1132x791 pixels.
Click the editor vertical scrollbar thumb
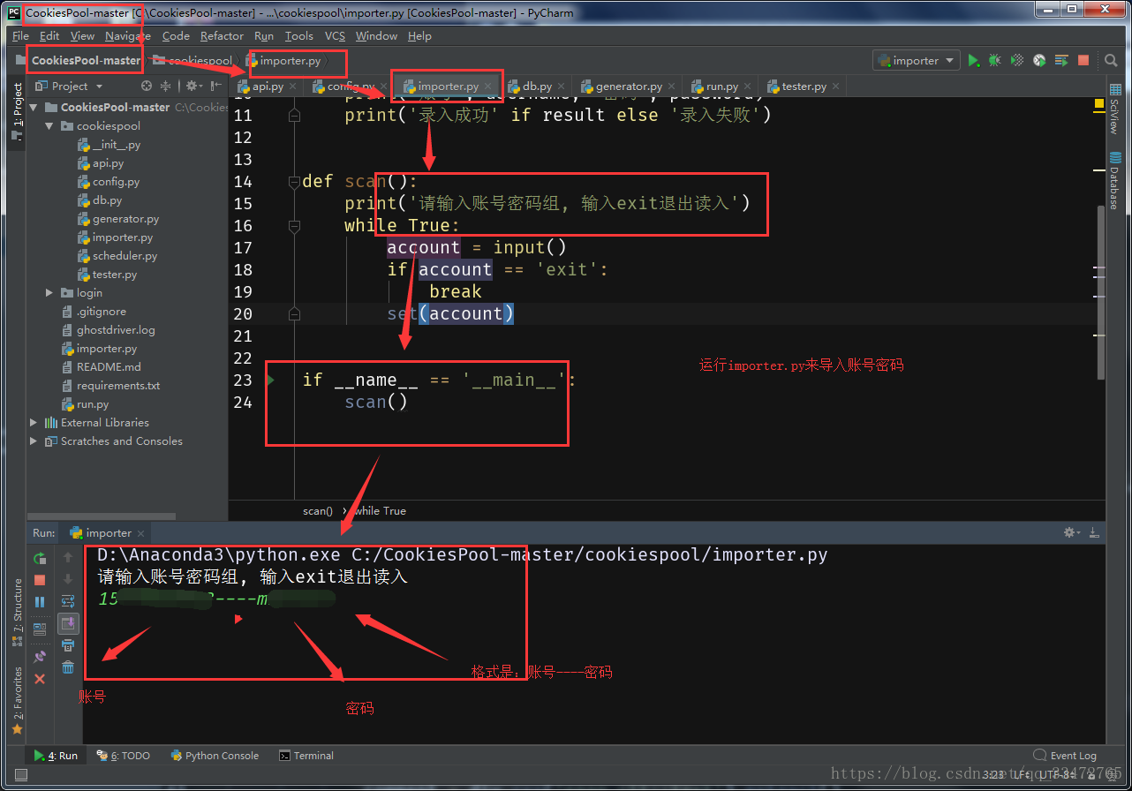(1100, 292)
